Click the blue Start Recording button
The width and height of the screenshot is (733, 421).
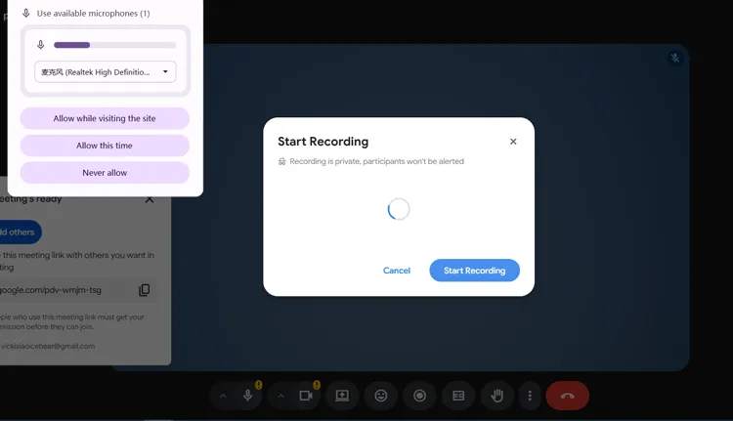[474, 271]
